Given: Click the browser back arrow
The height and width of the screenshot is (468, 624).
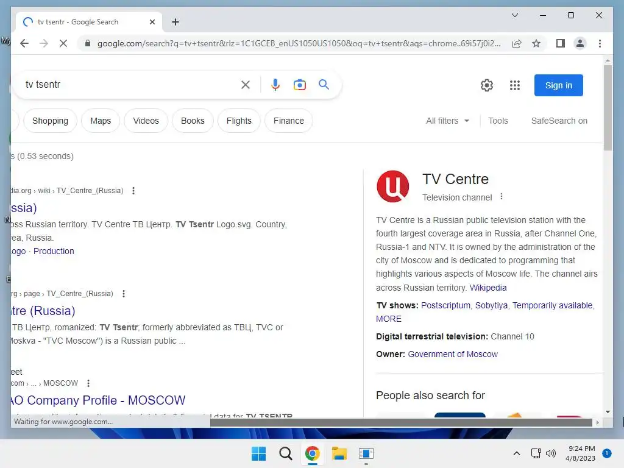Looking at the screenshot, I should (x=24, y=43).
